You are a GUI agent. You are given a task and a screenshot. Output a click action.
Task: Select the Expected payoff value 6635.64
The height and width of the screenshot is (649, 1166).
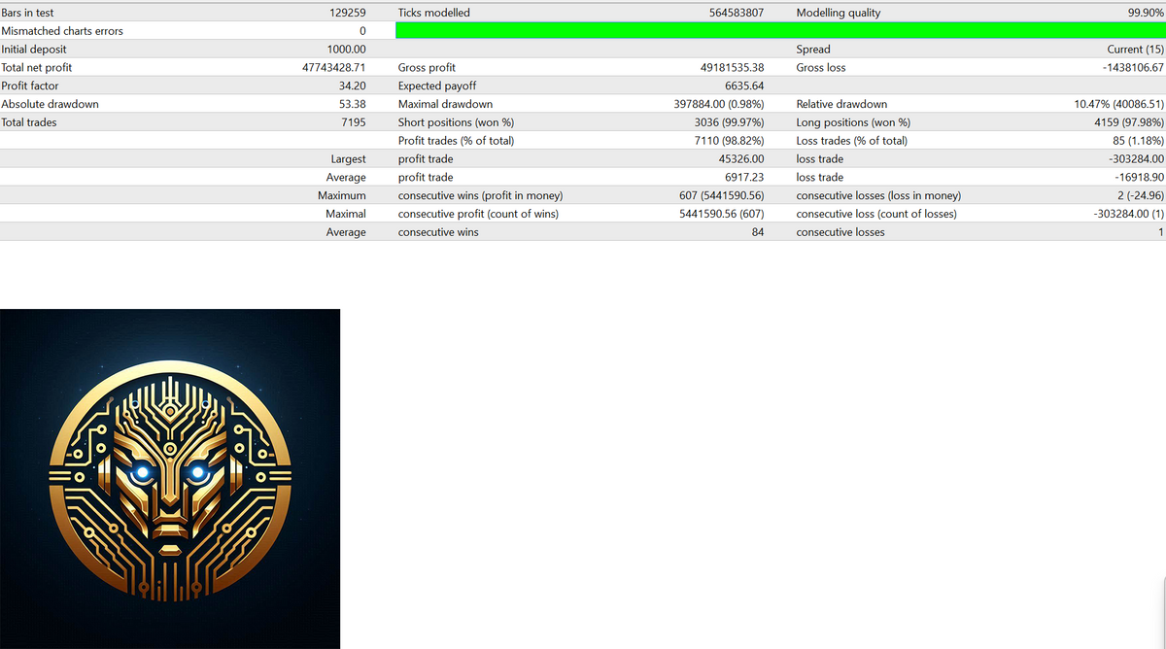(x=744, y=85)
